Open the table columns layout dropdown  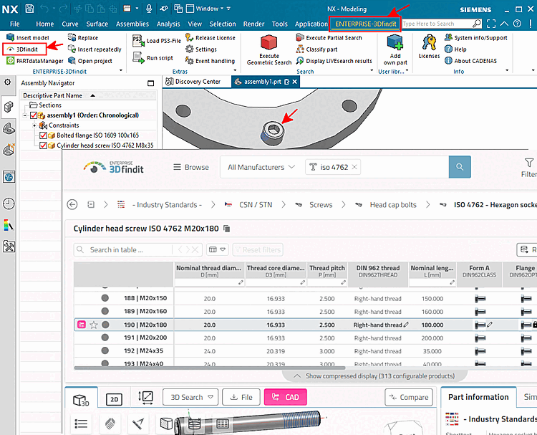217,249
